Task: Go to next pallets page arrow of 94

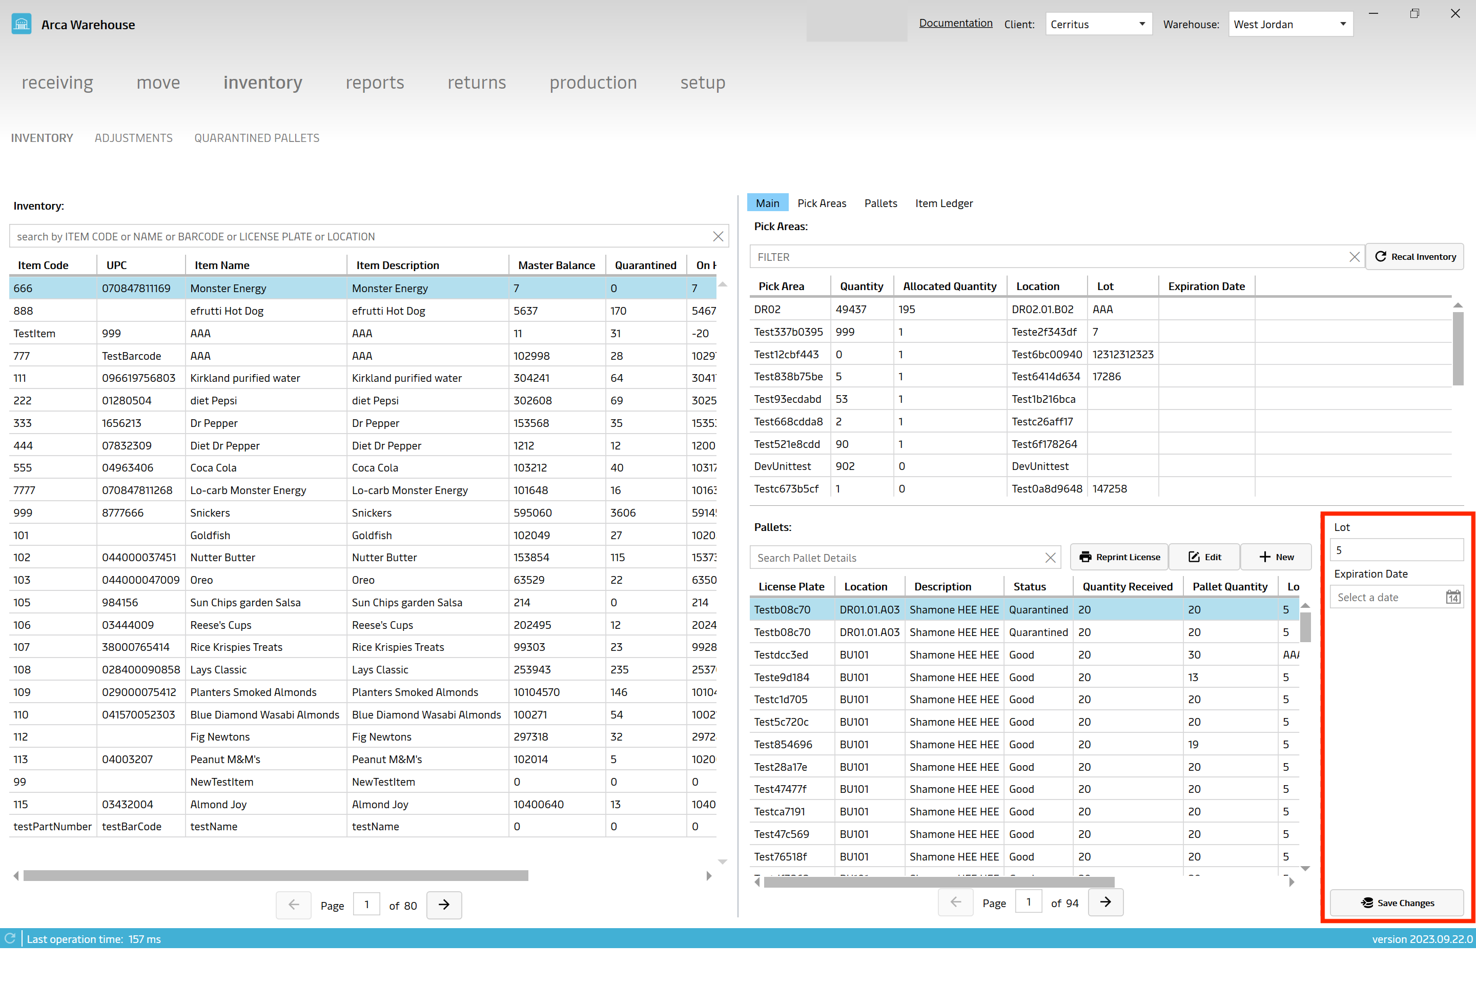Action: (1105, 902)
